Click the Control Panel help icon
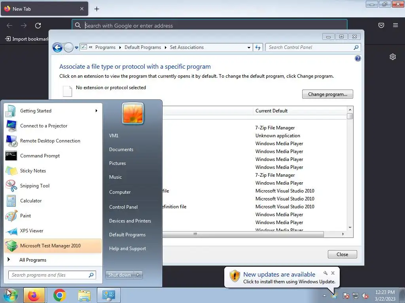Viewport: 405px width, 303px height. (x=358, y=58)
